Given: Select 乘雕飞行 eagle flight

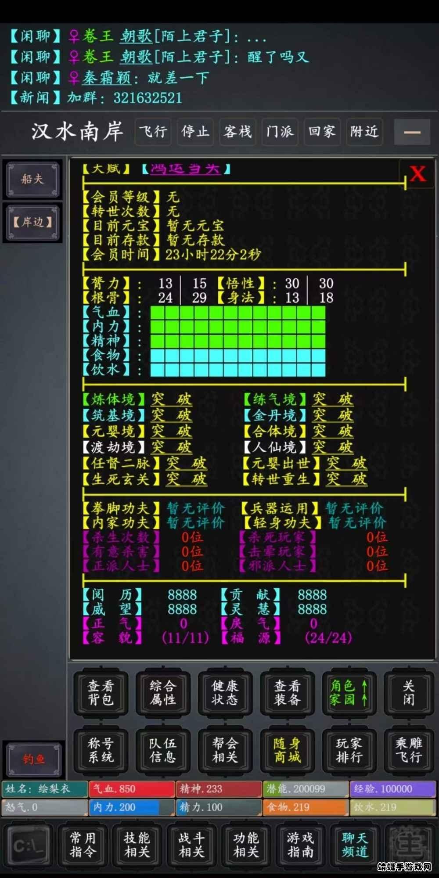Looking at the screenshot, I should click(x=409, y=750).
